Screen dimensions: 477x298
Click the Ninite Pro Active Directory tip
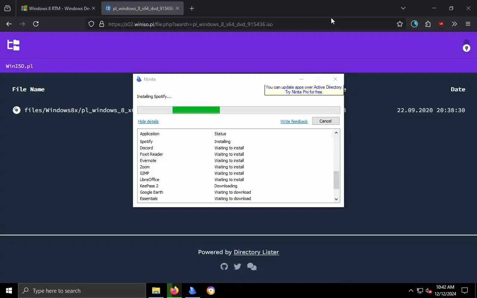304,90
